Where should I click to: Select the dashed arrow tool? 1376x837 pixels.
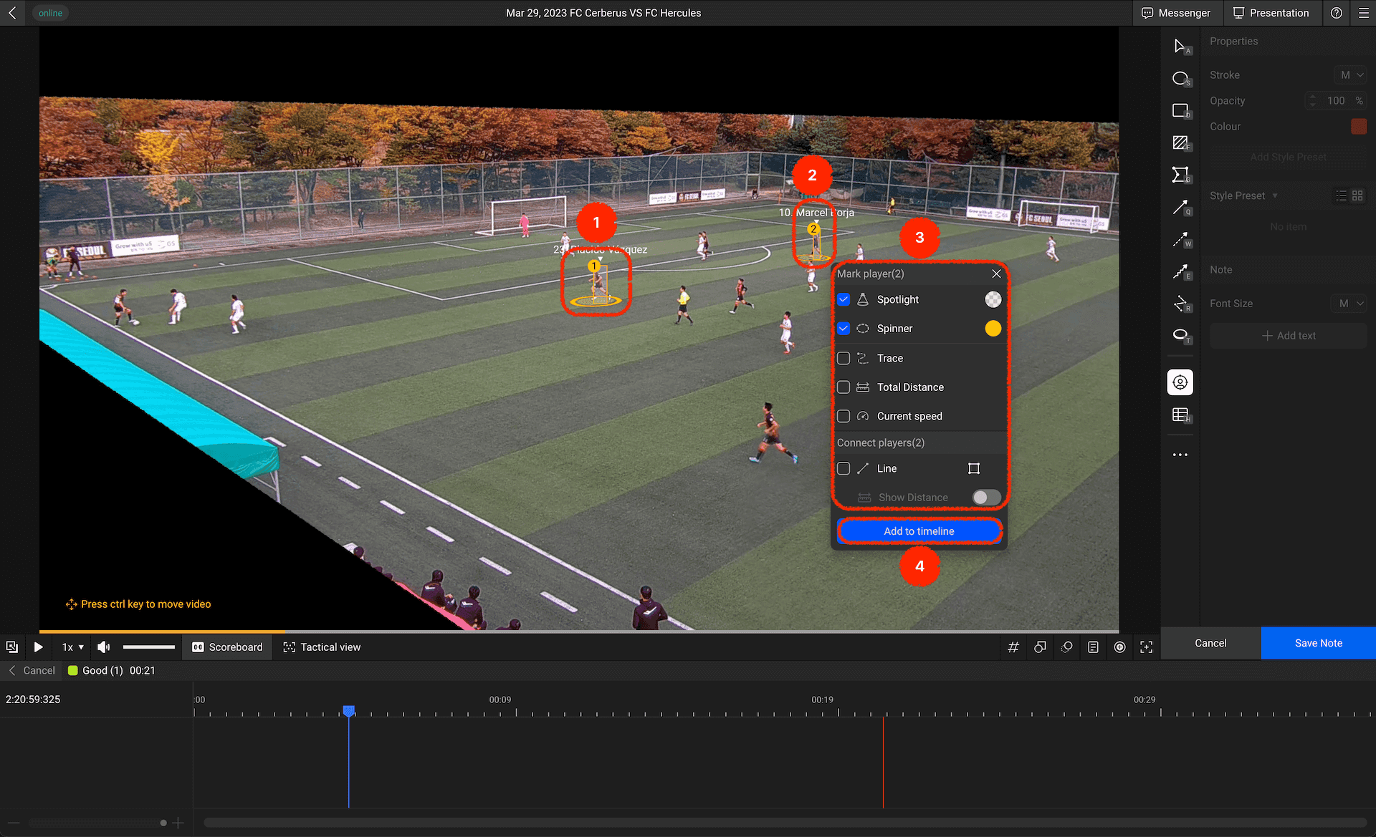tap(1180, 240)
